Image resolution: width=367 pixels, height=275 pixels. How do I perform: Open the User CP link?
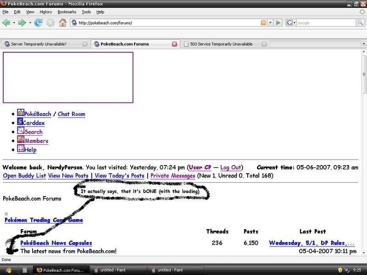[x=200, y=167]
